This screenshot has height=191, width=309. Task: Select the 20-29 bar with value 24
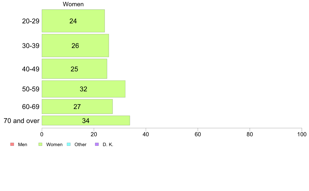coord(73,21)
